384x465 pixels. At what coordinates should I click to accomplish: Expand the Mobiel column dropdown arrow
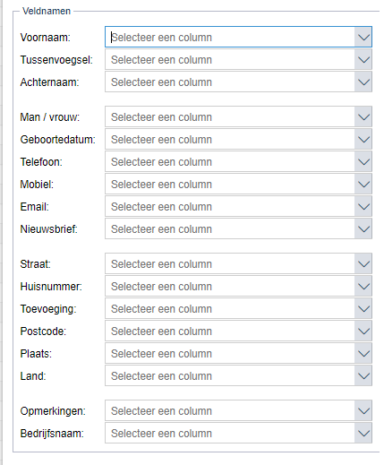(363, 185)
